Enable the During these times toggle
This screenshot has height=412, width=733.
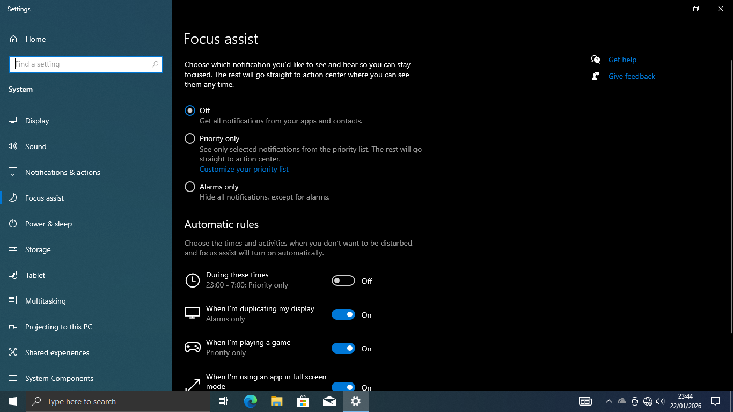tap(343, 281)
